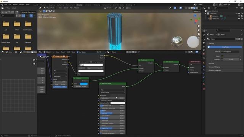Click the viewport zoom magnifier gizmo
This screenshot has height=137, width=244.
pos(199,26)
